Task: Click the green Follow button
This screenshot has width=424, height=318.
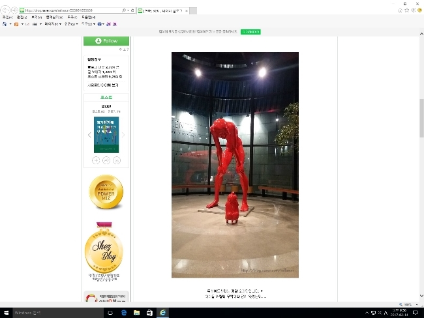Action: (x=106, y=41)
